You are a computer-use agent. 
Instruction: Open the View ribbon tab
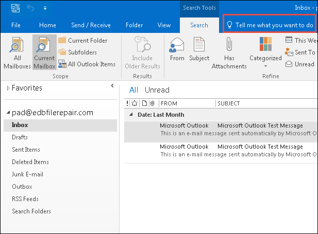(164, 25)
